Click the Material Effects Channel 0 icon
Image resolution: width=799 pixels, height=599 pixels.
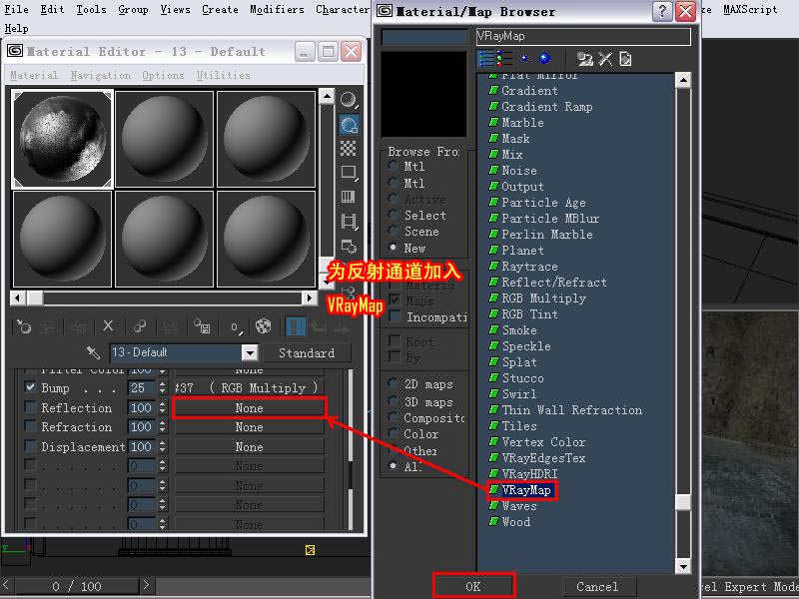pyautogui.click(x=235, y=327)
